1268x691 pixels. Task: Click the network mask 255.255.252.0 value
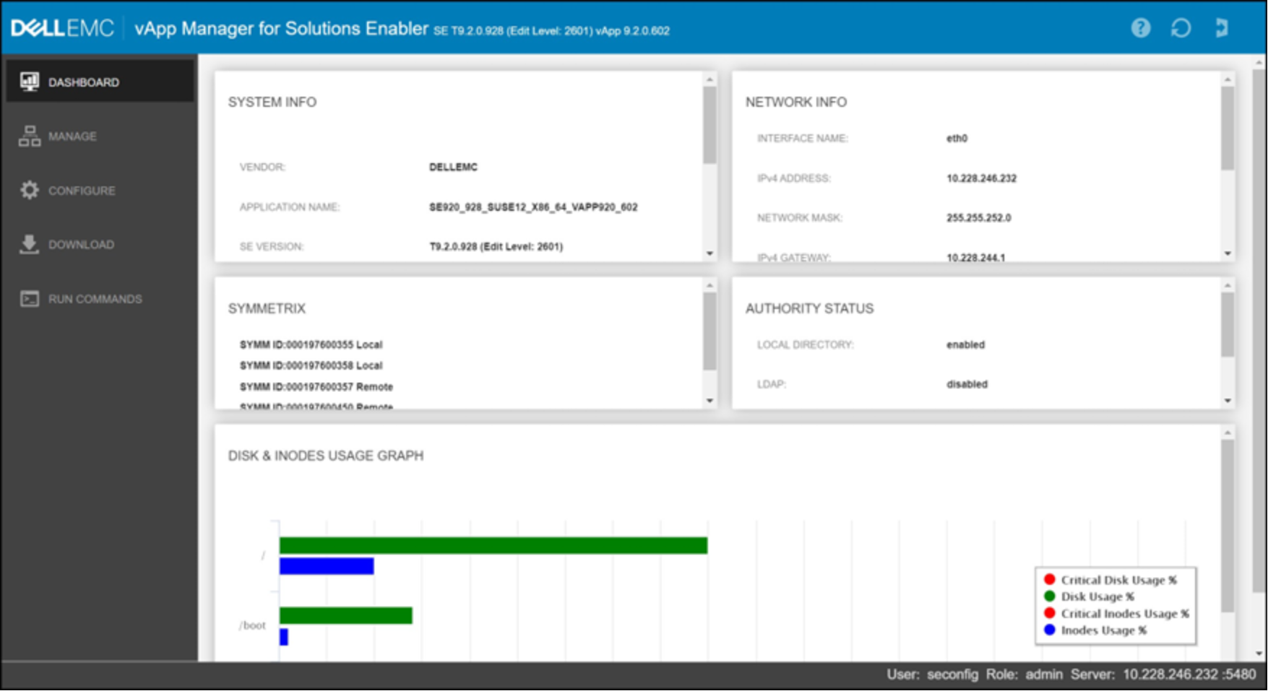[x=979, y=218]
